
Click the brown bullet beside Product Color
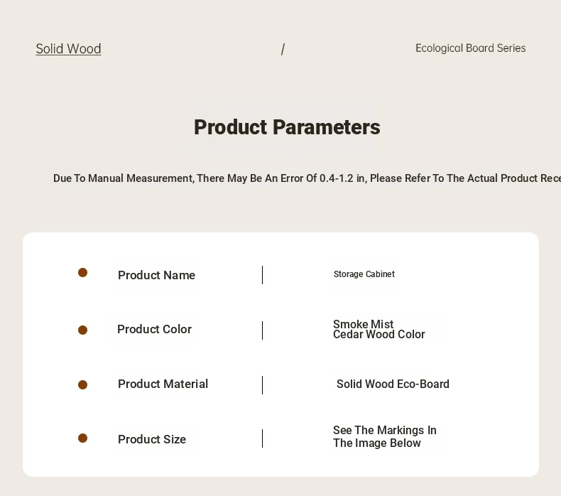coord(82,330)
